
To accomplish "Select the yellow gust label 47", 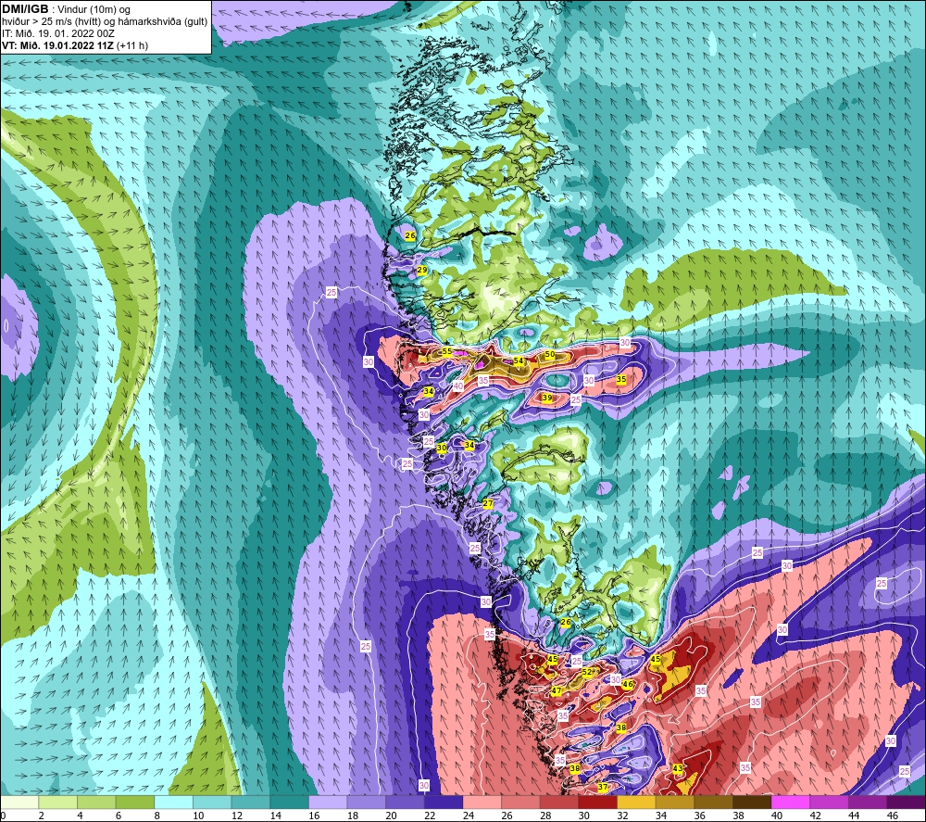I will [557, 690].
